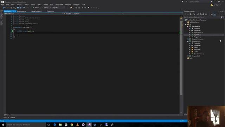
Task: Open the TOOLS menu
Action: pos(46,5)
